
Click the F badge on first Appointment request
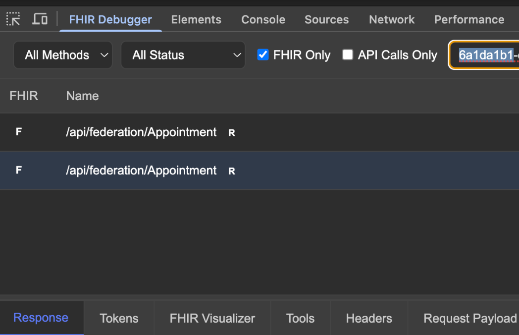[18, 132]
